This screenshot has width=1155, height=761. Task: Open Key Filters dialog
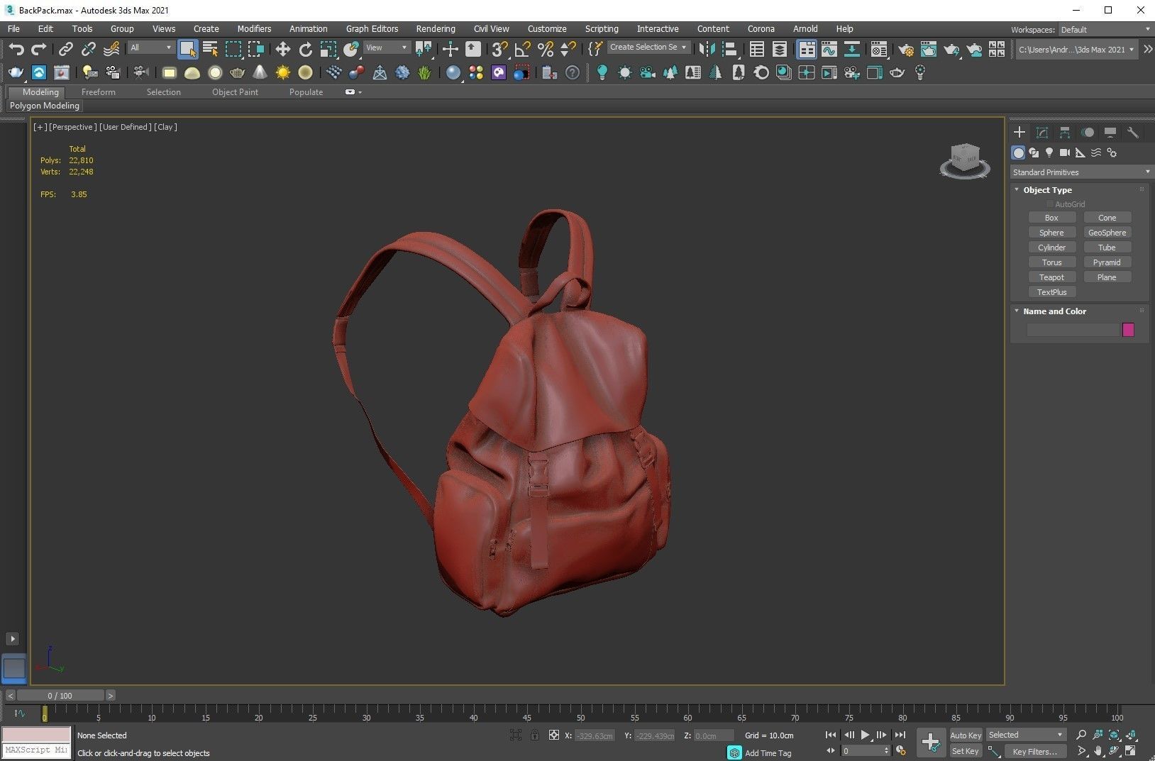point(1034,752)
